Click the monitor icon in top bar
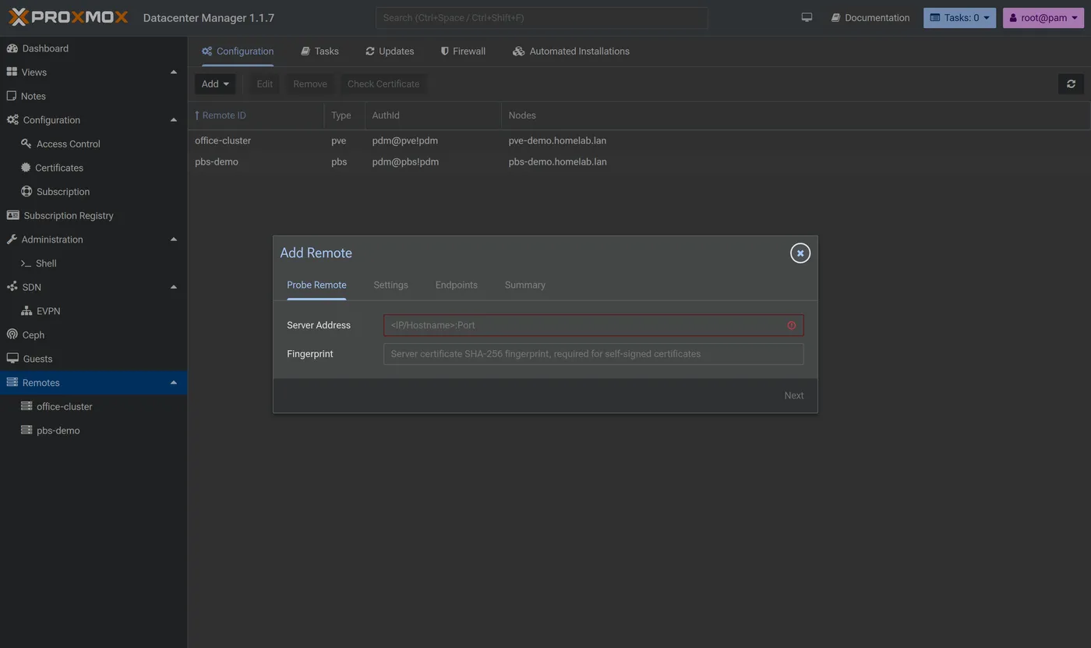 coord(807,17)
